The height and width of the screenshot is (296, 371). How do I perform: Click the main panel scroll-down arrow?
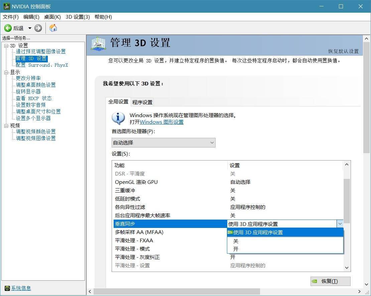pyautogui.click(x=366, y=284)
